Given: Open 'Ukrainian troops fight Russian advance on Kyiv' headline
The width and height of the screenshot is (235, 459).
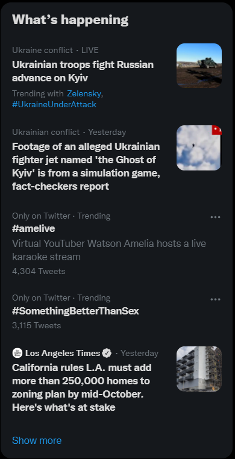Looking at the screenshot, I should click(x=83, y=71).
